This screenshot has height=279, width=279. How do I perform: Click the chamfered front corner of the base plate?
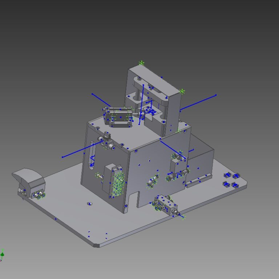point(96,245)
